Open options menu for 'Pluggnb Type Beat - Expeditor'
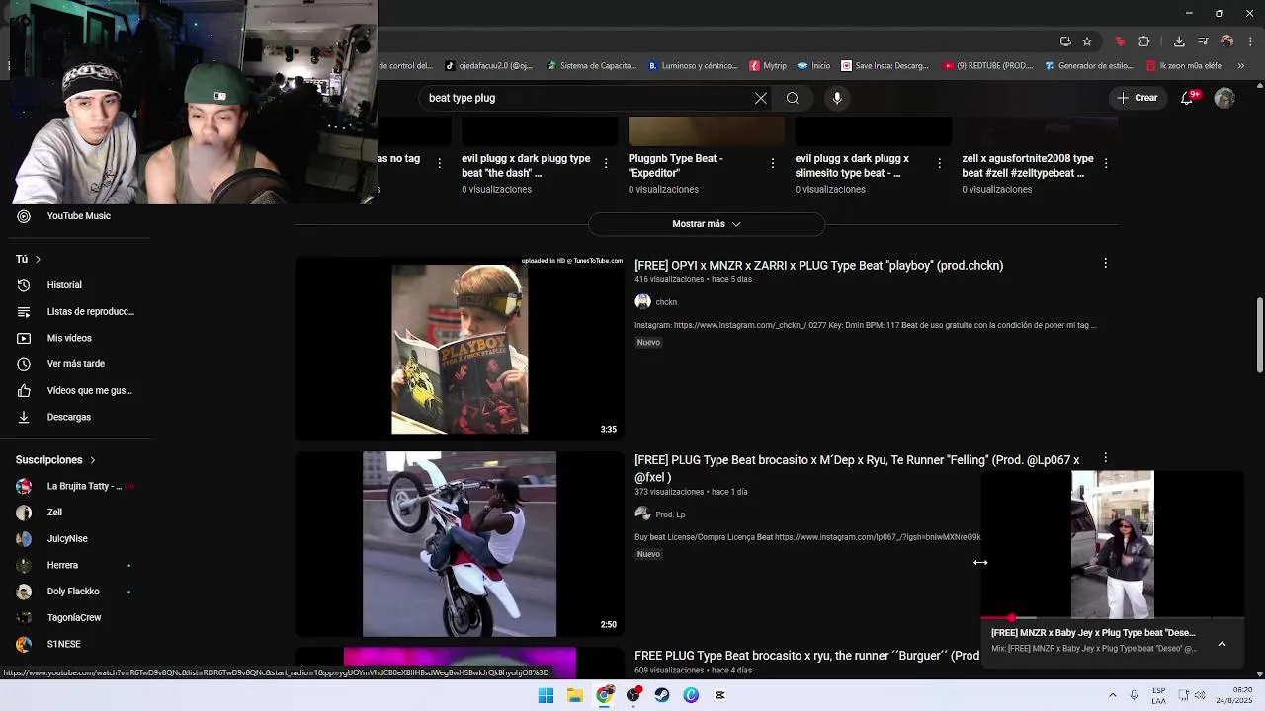This screenshot has width=1265, height=711. [773, 163]
